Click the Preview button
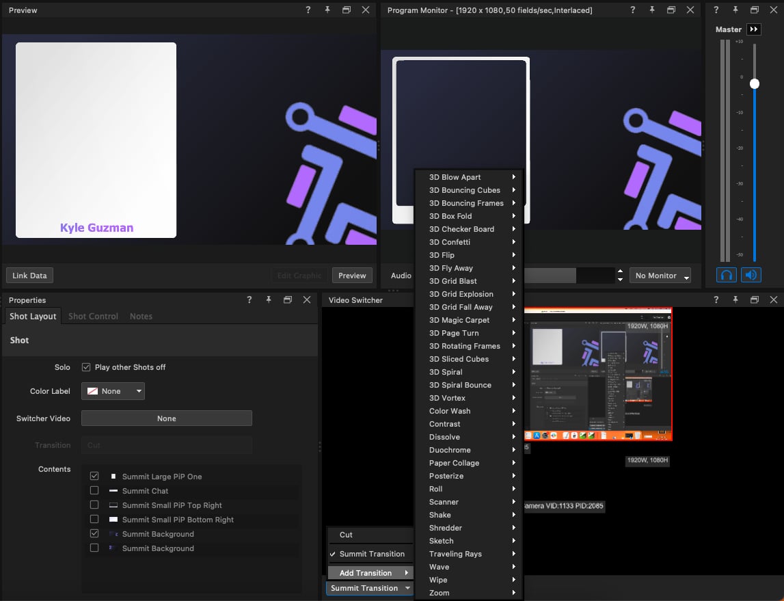 coord(352,276)
